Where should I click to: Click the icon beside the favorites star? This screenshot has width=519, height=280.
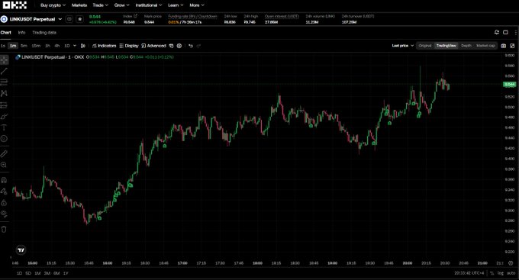pos(69,19)
